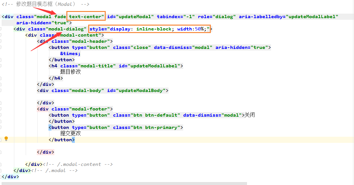Click the "btn btn-default" class value
The image size is (354, 185).
tap(155, 115)
